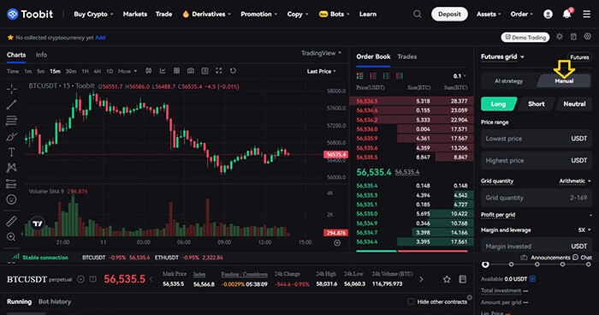599x315 pixels.
Task: Click the Deposit button
Action: [x=449, y=15]
